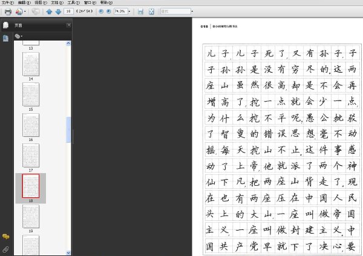Open the Attachments paperclip icon

click(x=6, y=249)
